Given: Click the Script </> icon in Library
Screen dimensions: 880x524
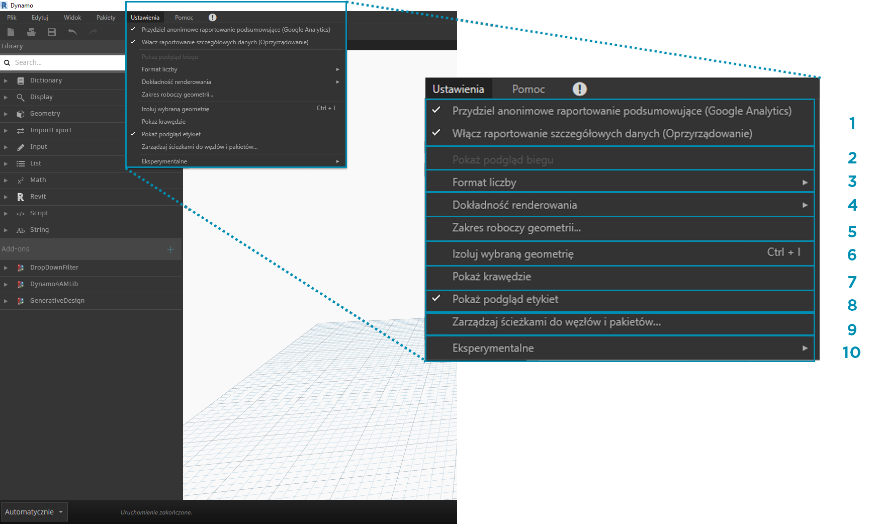Looking at the screenshot, I should [21, 213].
